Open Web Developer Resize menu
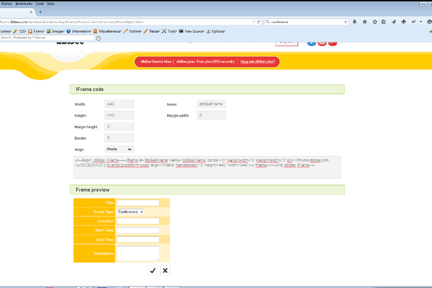Screen dimensions: 432x288 (152, 31)
